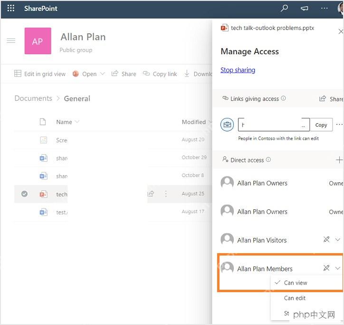Open the megaphone notifications icon
This screenshot has height=325, width=344.
pos(304,9)
